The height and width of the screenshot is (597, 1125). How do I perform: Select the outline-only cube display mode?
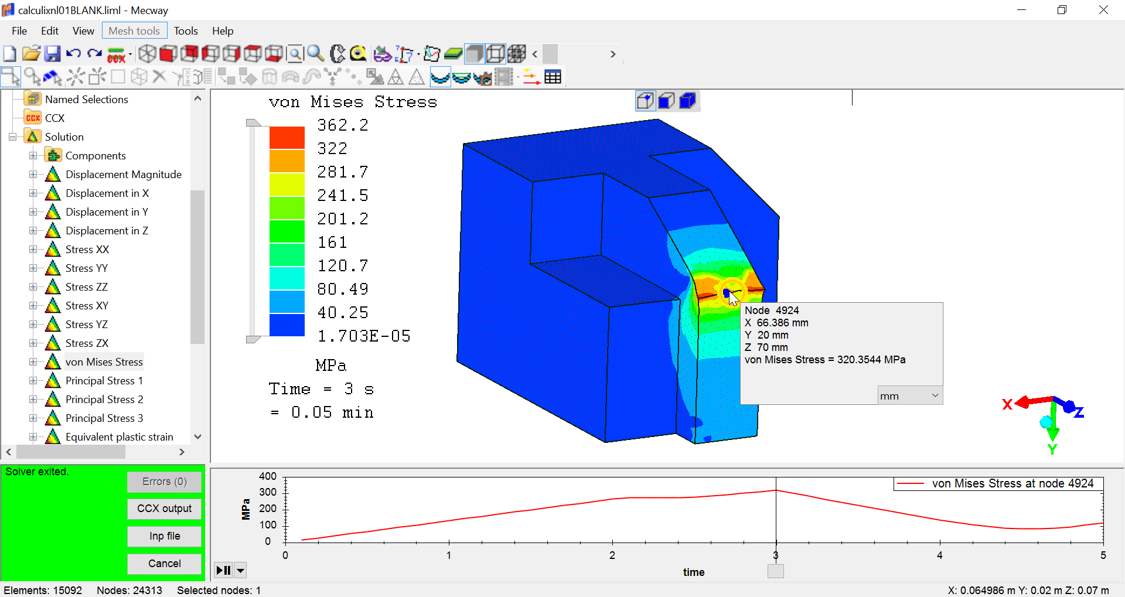point(646,101)
